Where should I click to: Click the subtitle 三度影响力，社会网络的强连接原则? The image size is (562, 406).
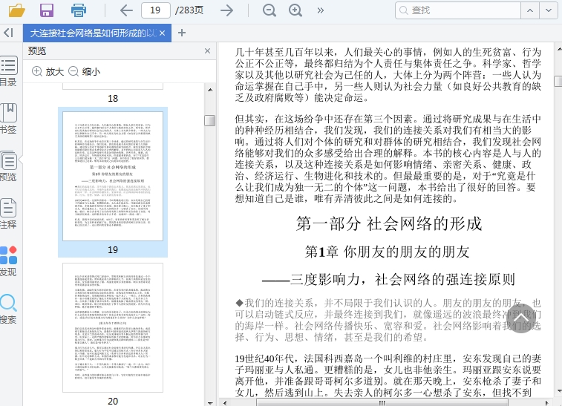(402, 280)
